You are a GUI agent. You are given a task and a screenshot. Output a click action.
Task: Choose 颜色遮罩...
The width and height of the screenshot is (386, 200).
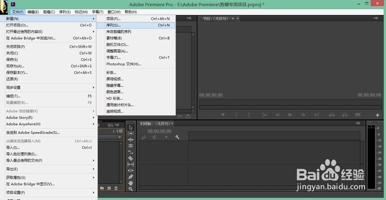136,92
